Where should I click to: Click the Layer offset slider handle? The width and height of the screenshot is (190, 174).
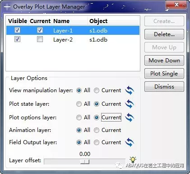85,162
